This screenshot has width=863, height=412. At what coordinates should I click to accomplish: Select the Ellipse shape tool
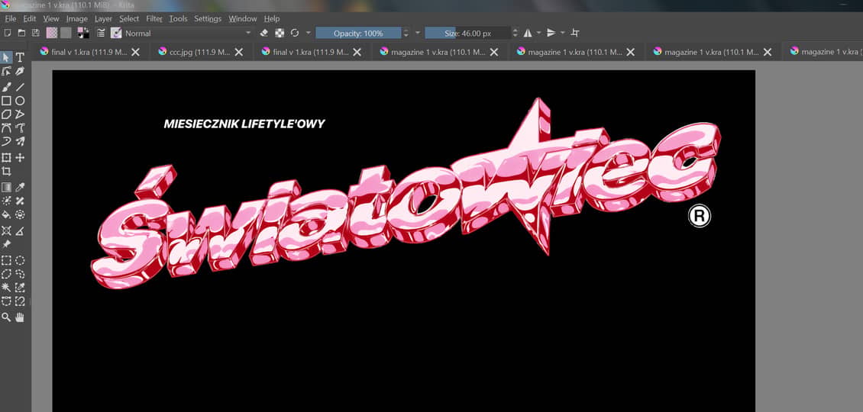pos(20,101)
